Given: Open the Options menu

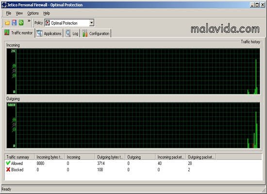Looking at the screenshot, I should click(x=33, y=13).
